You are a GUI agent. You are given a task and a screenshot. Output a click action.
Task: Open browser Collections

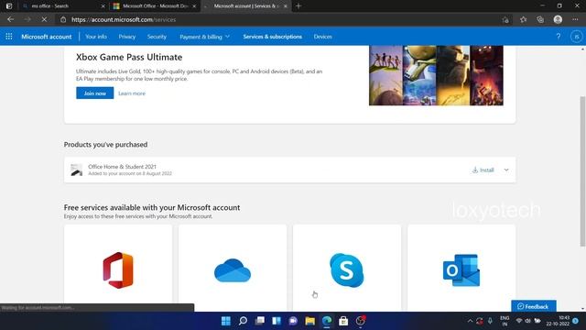pos(540,19)
